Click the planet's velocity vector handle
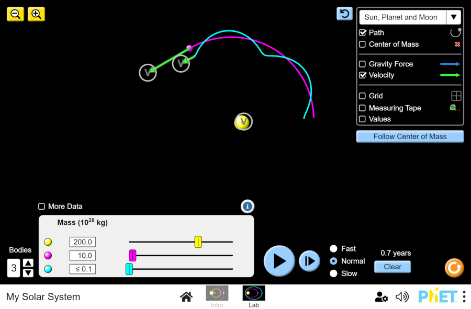The width and height of the screenshot is (471, 309). click(148, 73)
